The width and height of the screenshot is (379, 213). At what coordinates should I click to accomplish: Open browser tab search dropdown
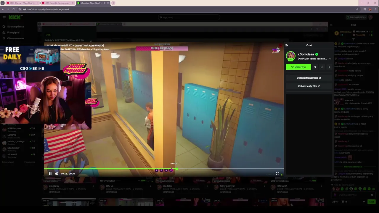pyautogui.click(x=2, y=3)
